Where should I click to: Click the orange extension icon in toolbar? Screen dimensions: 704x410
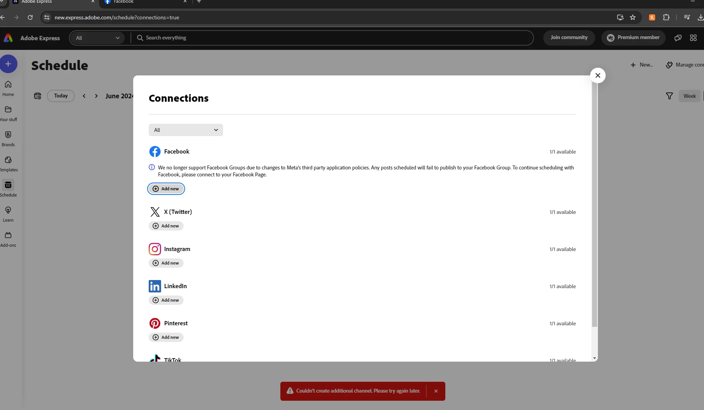pyautogui.click(x=652, y=17)
